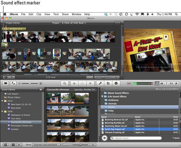
Task: Collapse the iLife Sound Effects folder
Action: tap(102, 97)
